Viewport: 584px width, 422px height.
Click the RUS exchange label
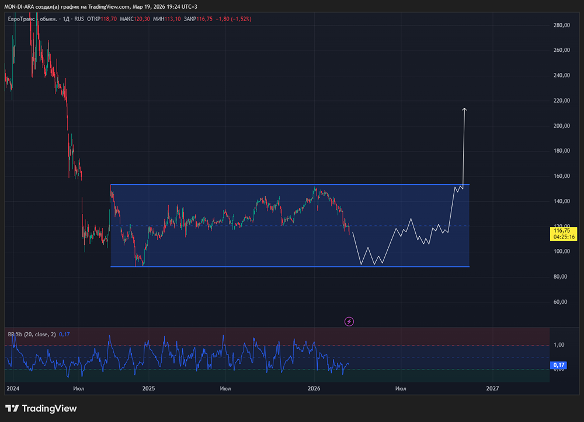click(x=79, y=19)
